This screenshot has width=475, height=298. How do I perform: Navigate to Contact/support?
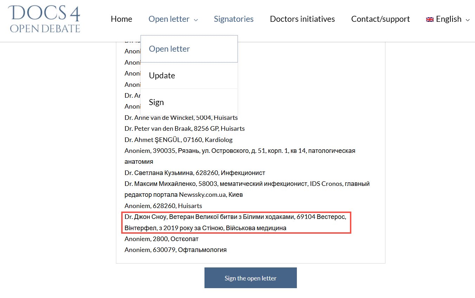coord(380,19)
